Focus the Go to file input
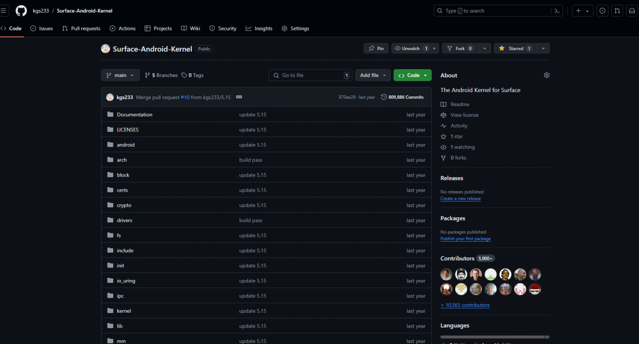Screen dimensions: 639x344 point(311,75)
